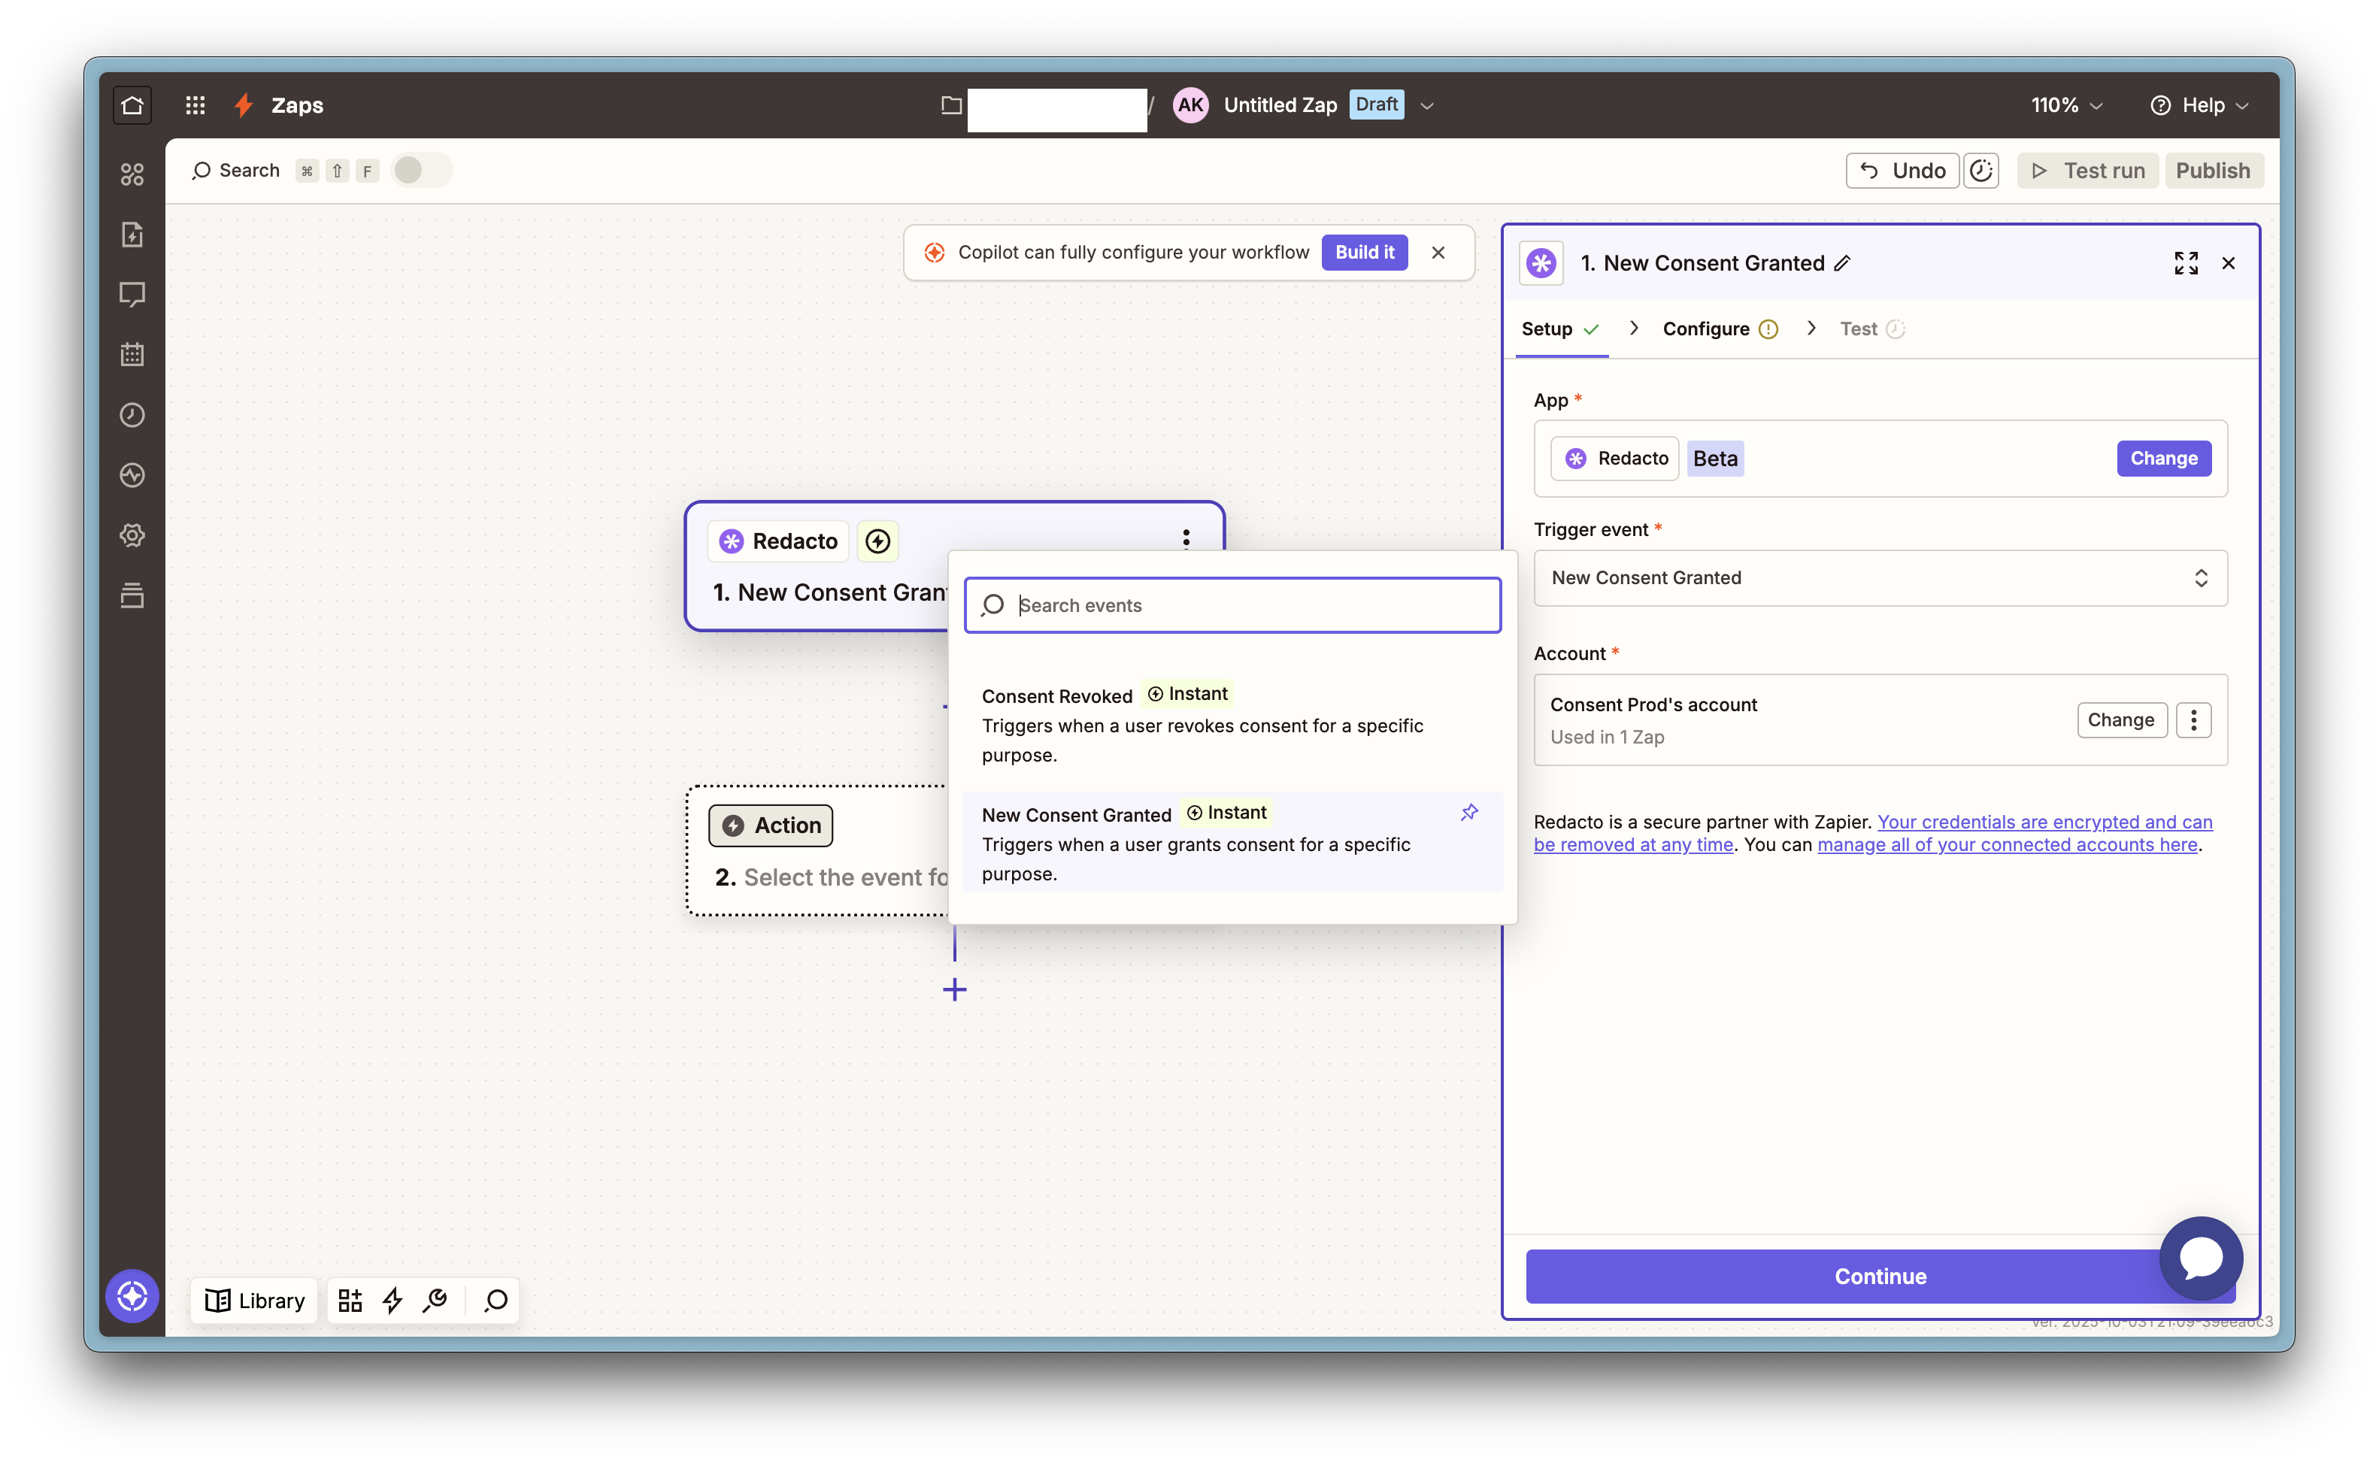Switch to the Configure tab
2379x1463 pixels.
[1705, 329]
